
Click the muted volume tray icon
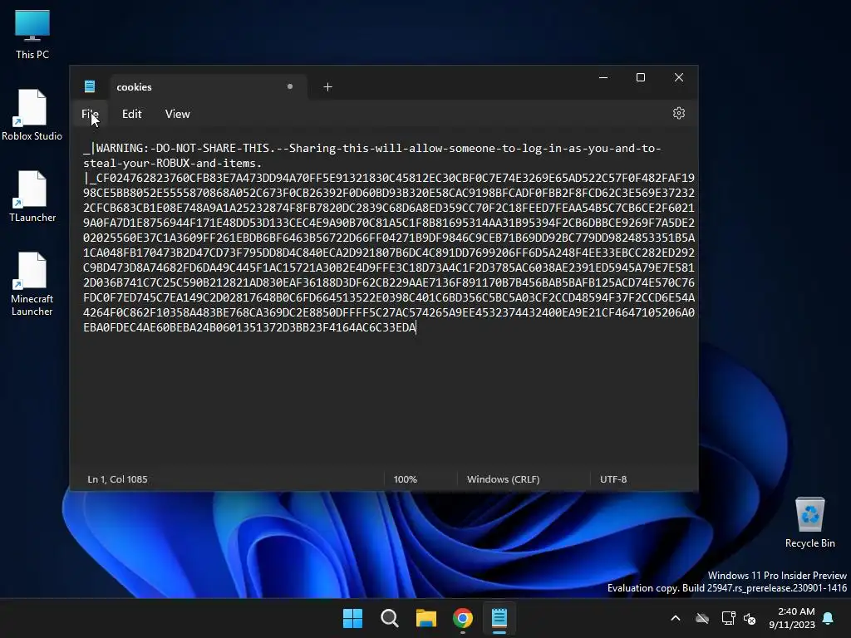coord(750,618)
